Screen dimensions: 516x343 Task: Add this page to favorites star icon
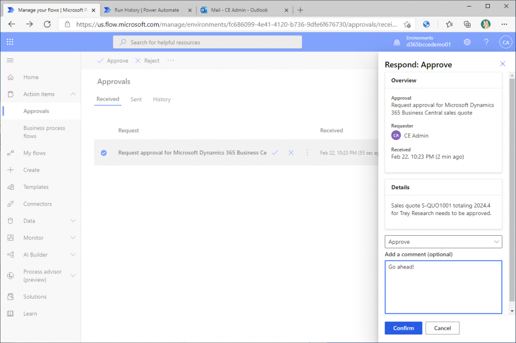tap(407, 24)
